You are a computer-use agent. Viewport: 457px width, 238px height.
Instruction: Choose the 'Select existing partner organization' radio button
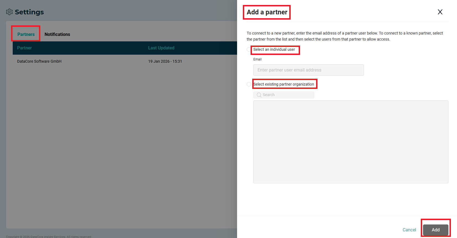249,84
